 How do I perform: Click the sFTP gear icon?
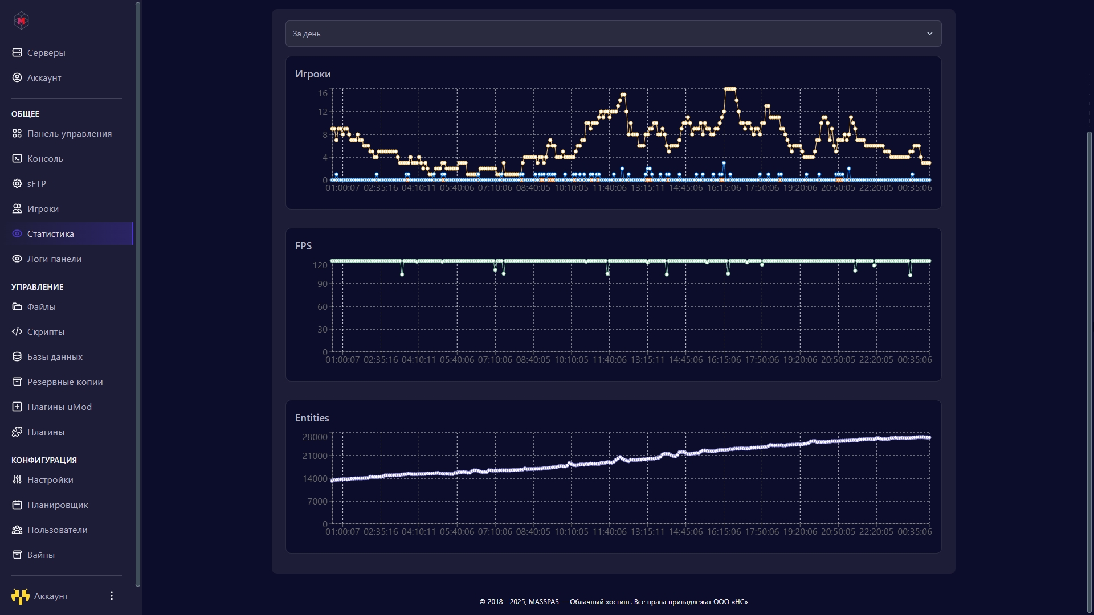[x=17, y=183]
